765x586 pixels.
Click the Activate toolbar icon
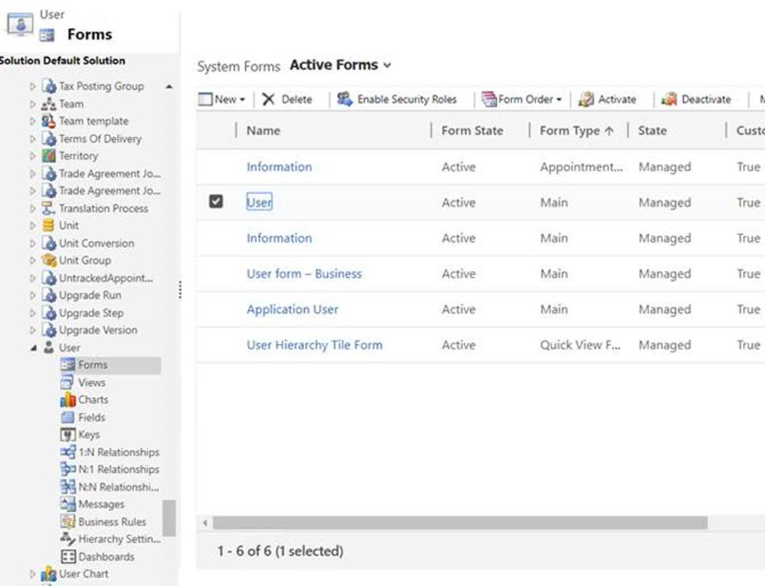pos(585,99)
